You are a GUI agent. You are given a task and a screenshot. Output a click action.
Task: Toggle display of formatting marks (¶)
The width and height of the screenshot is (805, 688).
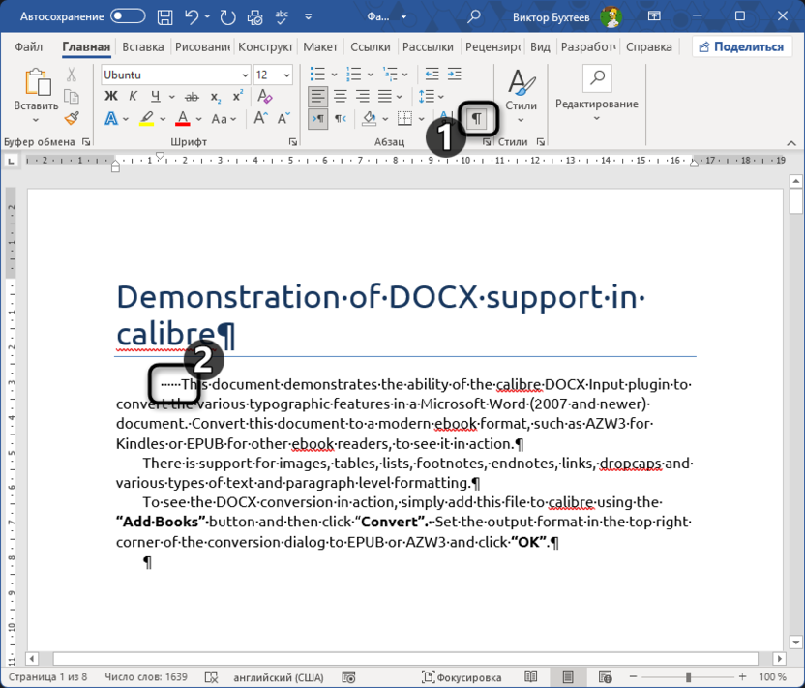pos(476,118)
